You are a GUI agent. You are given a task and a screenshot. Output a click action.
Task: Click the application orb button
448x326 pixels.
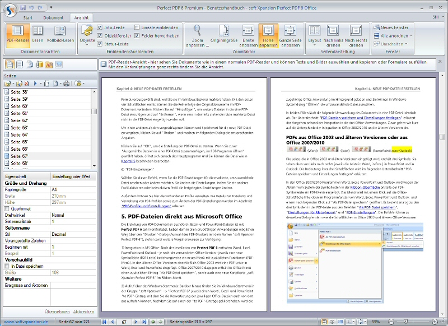tap(10, 10)
